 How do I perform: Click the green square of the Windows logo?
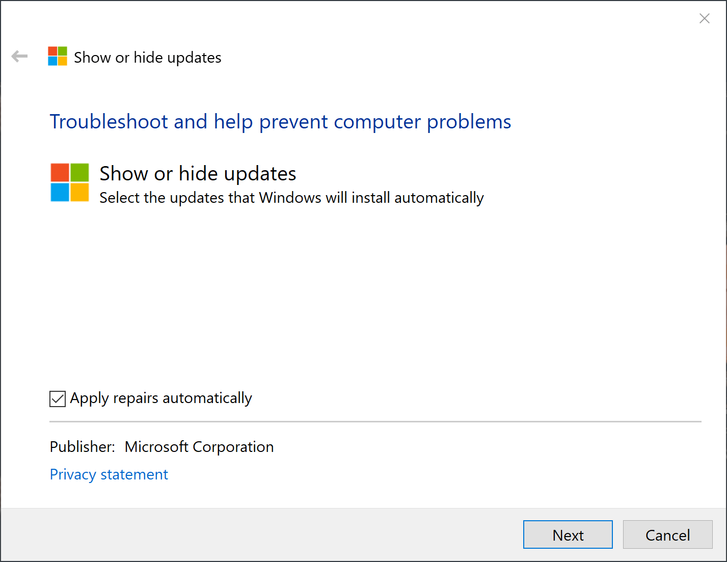(x=80, y=172)
